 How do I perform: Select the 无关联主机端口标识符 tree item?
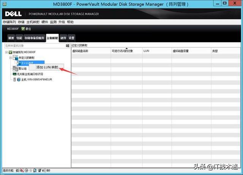30,74
